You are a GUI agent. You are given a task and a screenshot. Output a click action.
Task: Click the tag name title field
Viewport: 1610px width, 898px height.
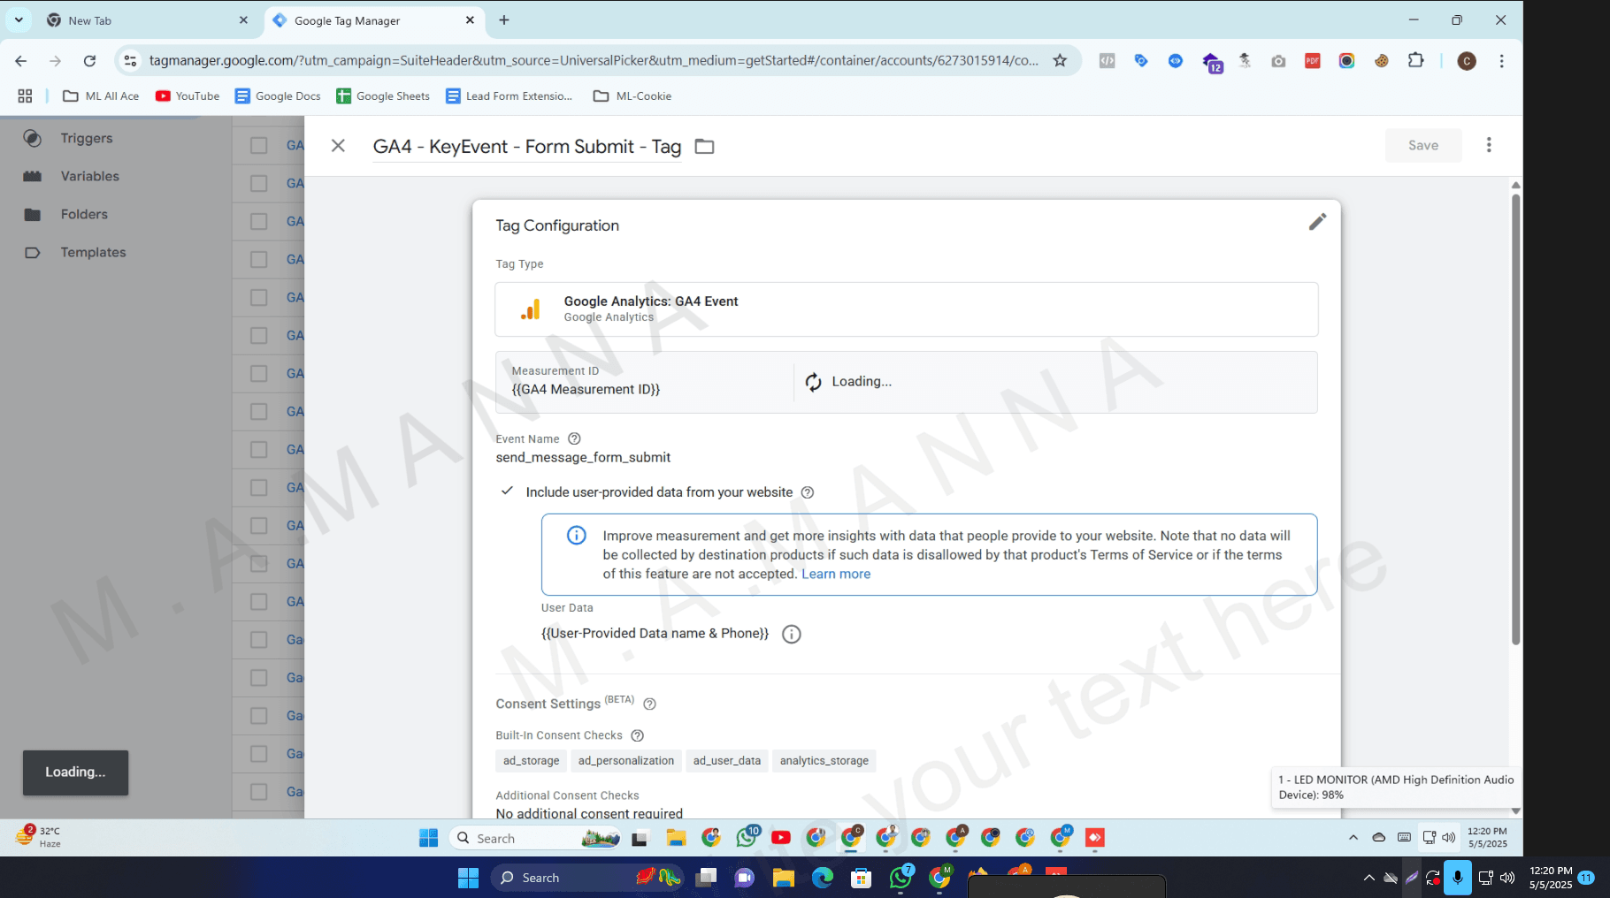(x=526, y=147)
